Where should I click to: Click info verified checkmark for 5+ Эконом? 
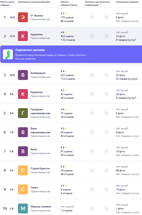(x=106, y=17)
